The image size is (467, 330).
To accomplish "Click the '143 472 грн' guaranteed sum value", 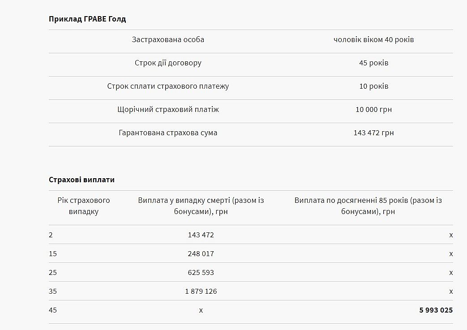I will tap(373, 133).
